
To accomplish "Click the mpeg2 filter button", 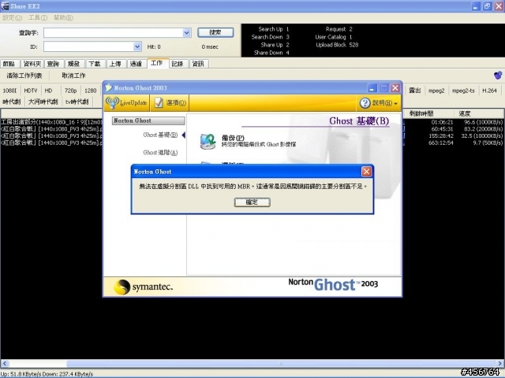I will [x=436, y=91].
